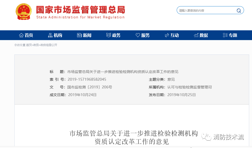The image size is (252, 148).
Task: Click the chart icon beside 数据
Action: pyautogui.click(x=196, y=35)
